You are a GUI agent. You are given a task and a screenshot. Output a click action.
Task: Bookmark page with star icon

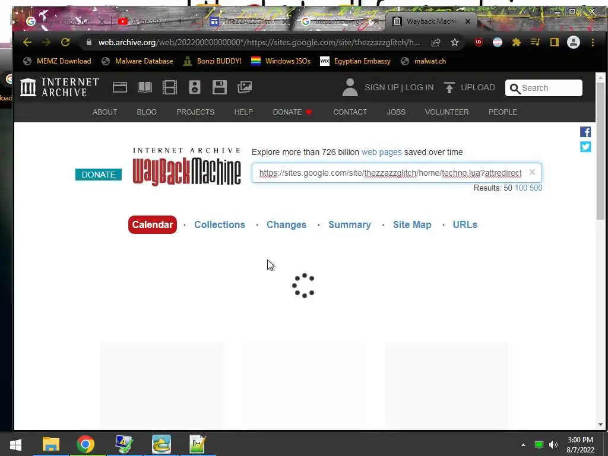click(455, 42)
